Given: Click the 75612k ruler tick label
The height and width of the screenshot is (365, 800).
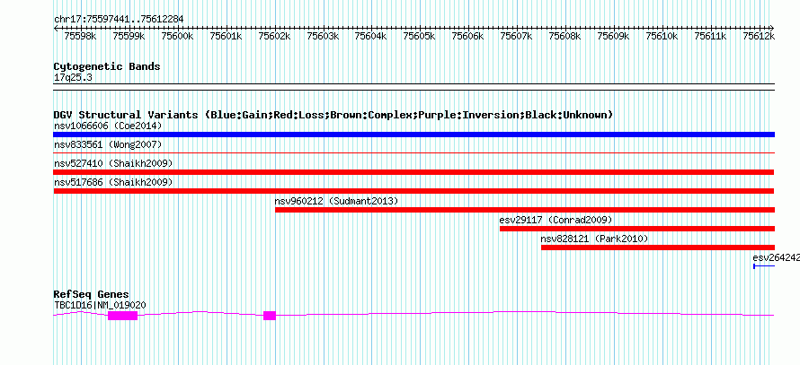Looking at the screenshot, I should [759, 36].
